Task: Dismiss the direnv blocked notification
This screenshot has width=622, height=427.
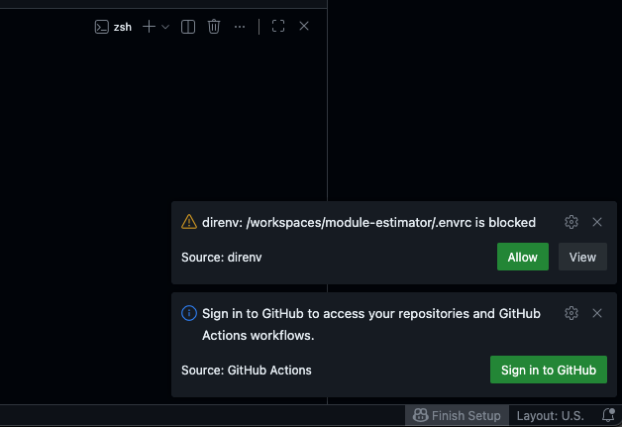Action: (597, 222)
